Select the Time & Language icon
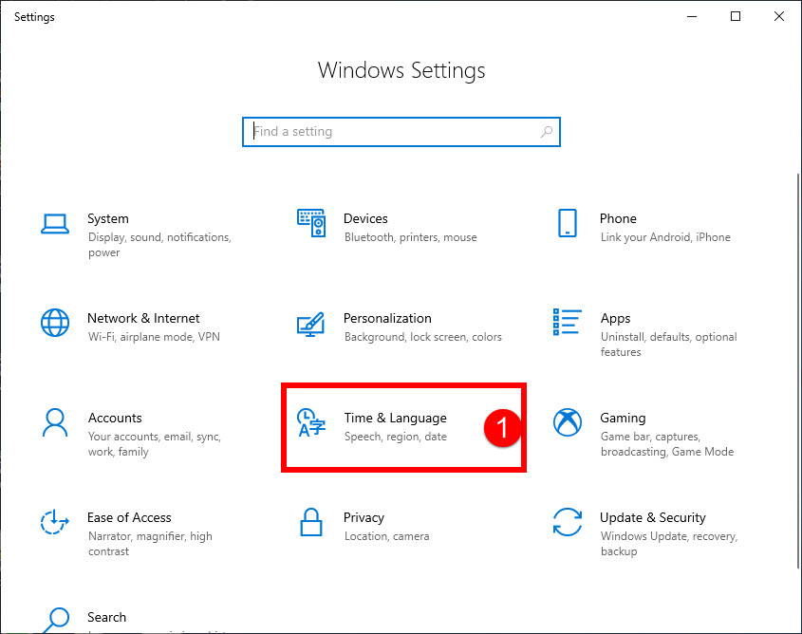802x634 pixels. 311,422
